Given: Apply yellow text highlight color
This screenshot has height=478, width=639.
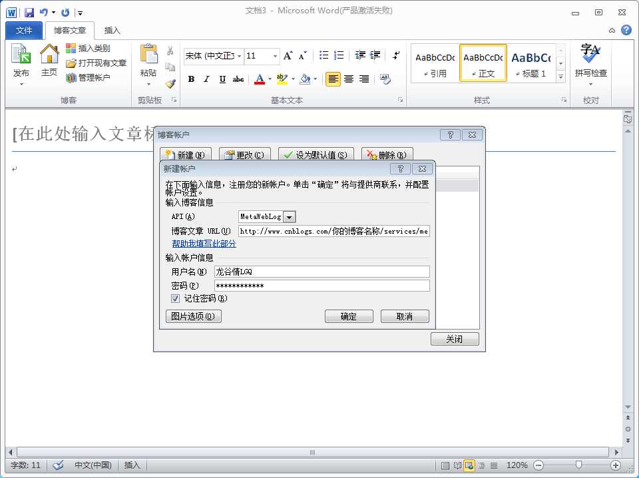Looking at the screenshot, I should [282, 79].
